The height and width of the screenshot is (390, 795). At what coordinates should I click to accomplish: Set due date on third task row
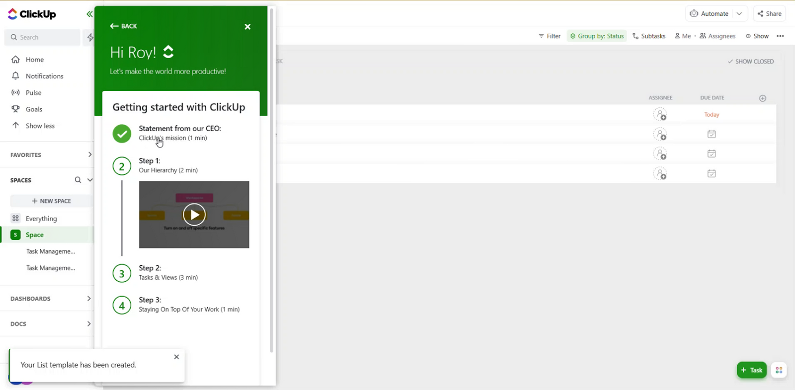pos(712,154)
